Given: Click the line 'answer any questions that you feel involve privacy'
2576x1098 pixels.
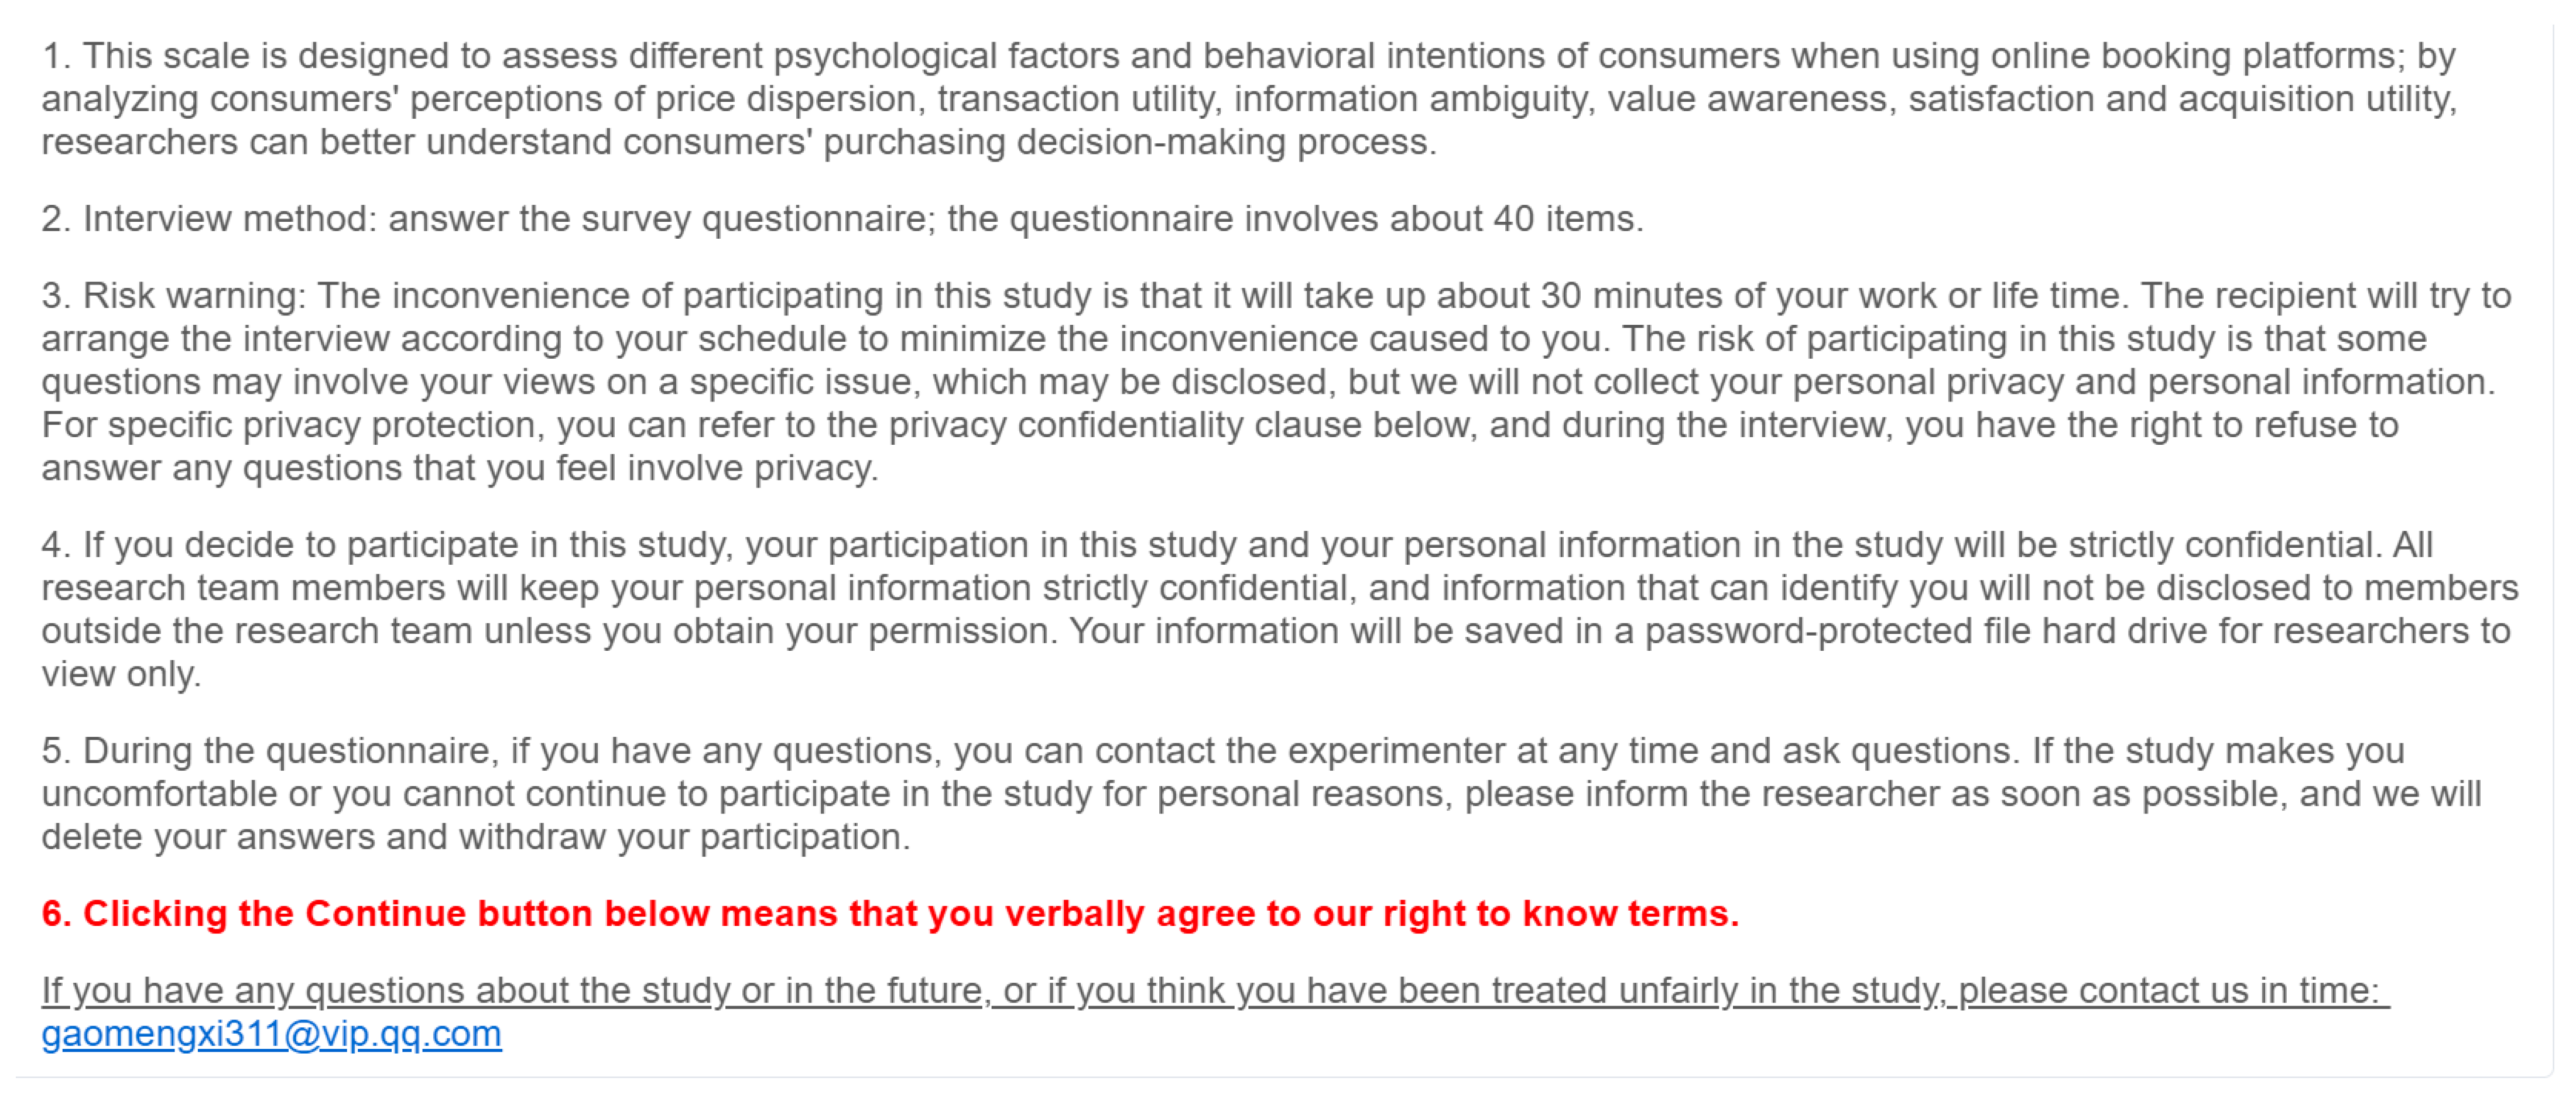Looking at the screenshot, I should (x=459, y=468).
